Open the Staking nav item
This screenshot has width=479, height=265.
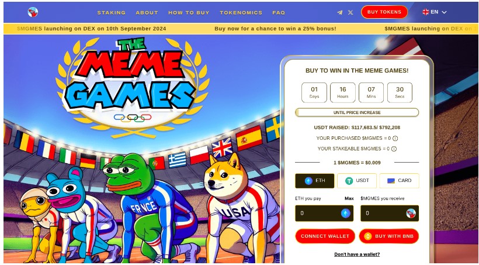click(112, 12)
